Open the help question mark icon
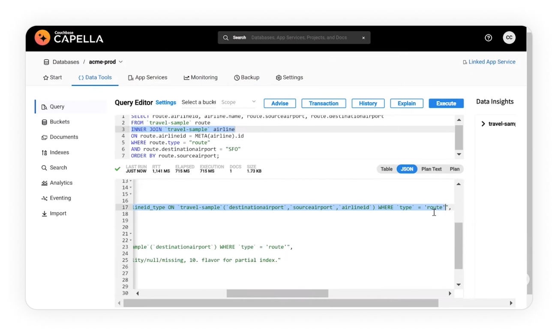This screenshot has height=335, width=558. point(488,38)
